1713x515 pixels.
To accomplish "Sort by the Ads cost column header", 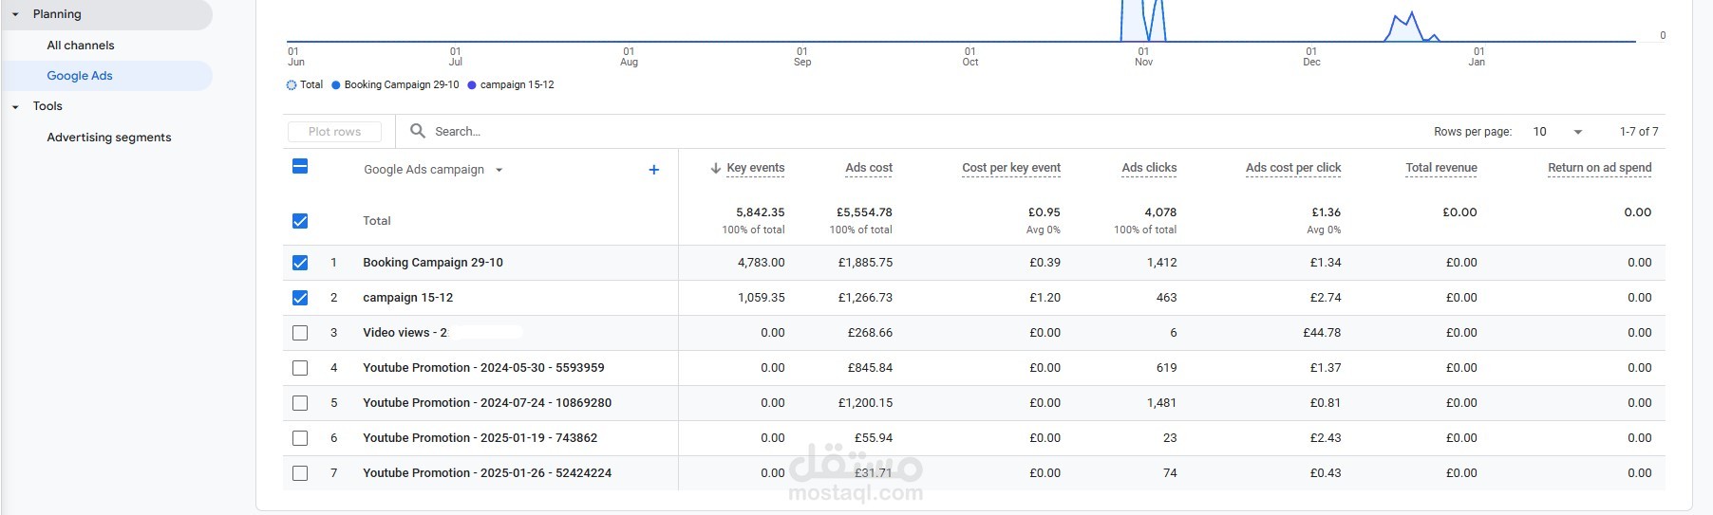I will click(868, 168).
